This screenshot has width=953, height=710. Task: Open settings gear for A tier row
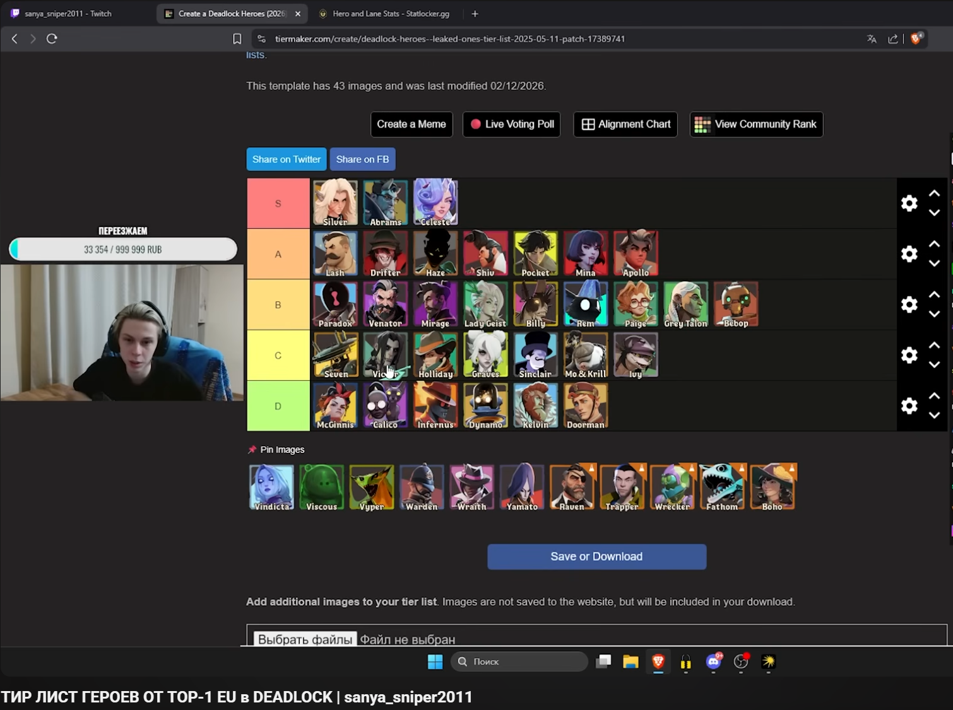point(909,253)
